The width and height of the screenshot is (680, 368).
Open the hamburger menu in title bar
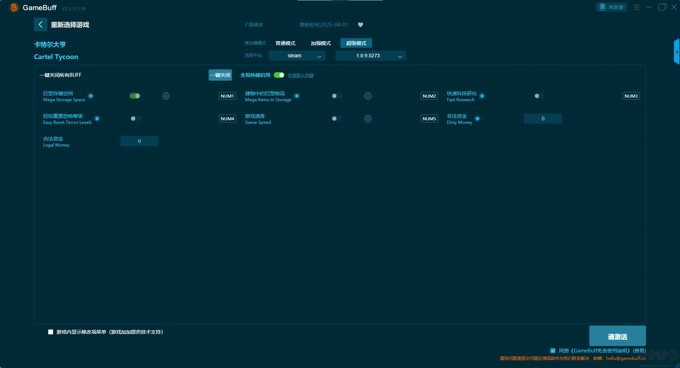click(x=636, y=7)
